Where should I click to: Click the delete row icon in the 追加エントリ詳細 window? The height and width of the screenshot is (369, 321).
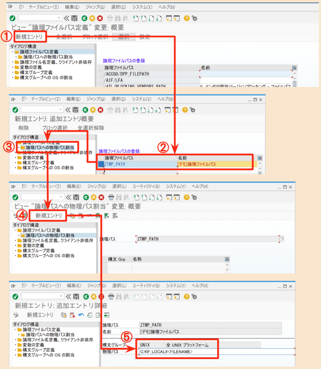(x=72, y=315)
